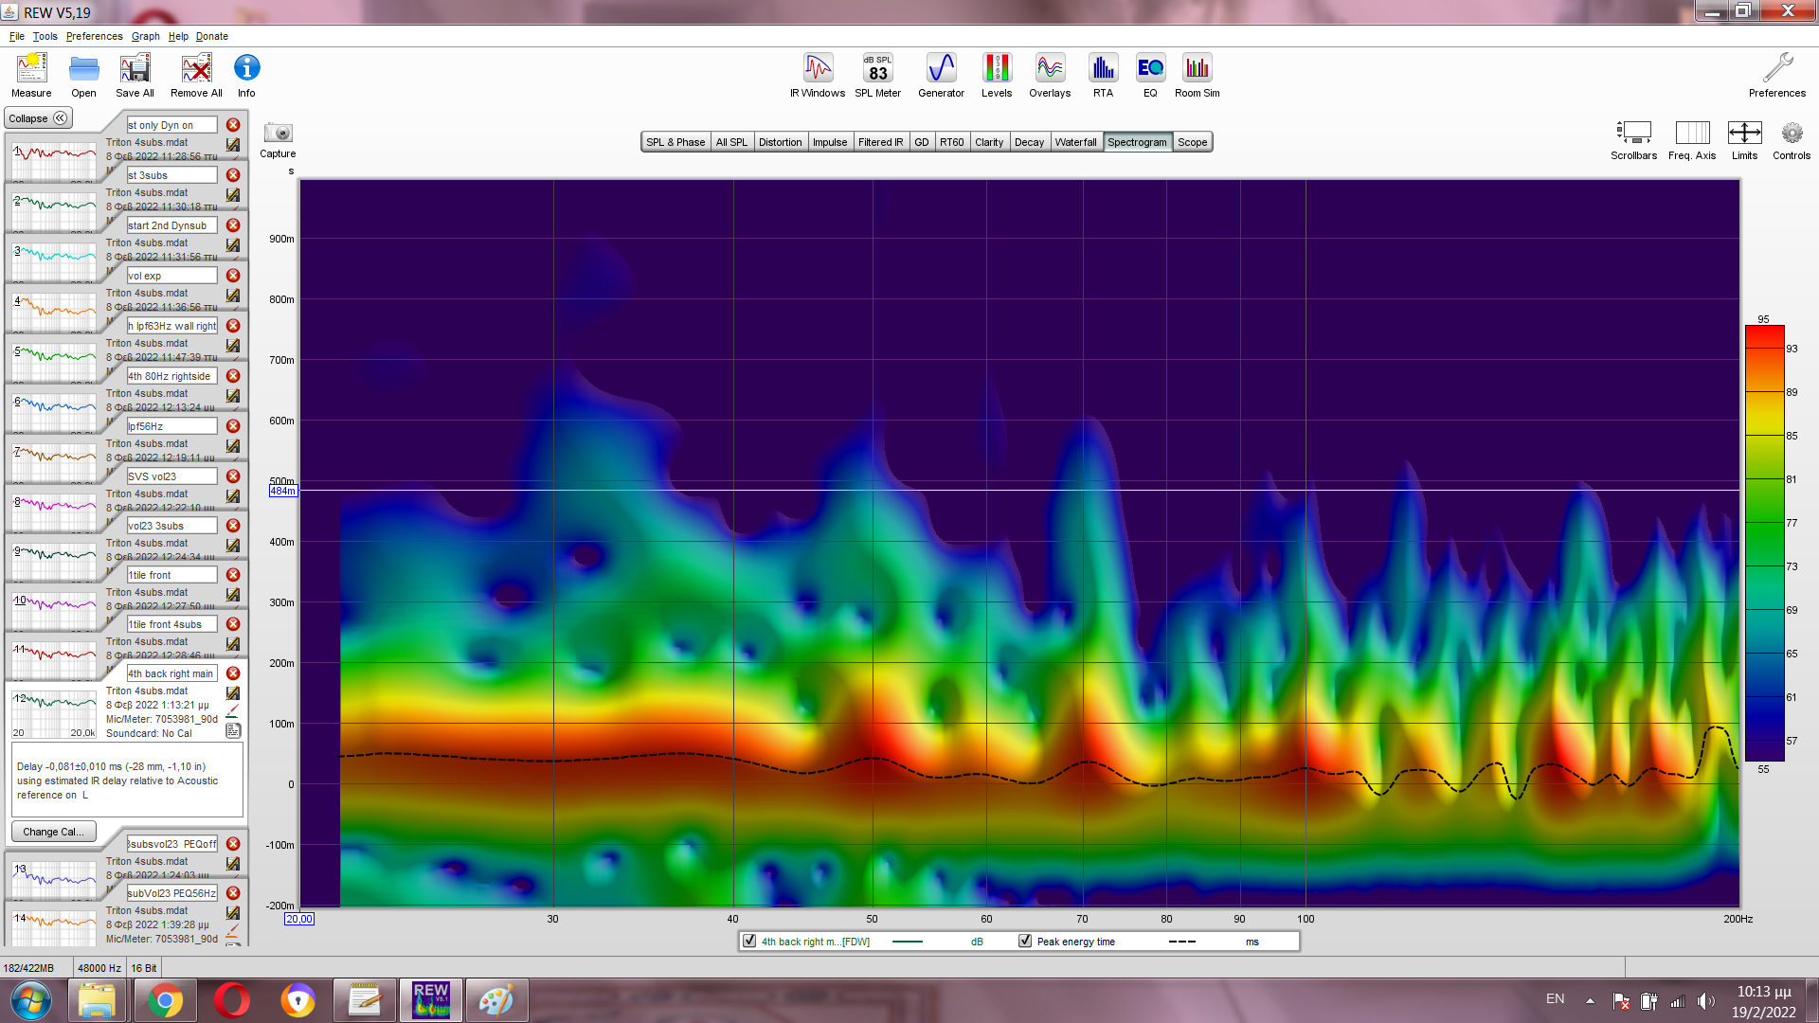This screenshot has height=1023, width=1819.
Task: Remove the 'st 3subs' measurement
Action: (x=233, y=175)
